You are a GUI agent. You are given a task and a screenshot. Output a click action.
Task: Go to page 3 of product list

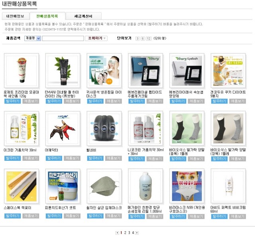129,233
